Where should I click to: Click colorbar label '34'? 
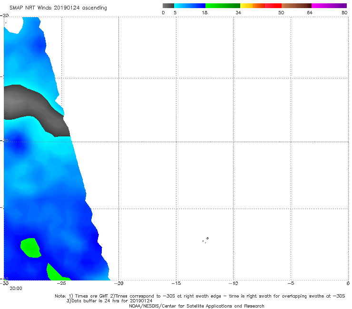coord(238,12)
